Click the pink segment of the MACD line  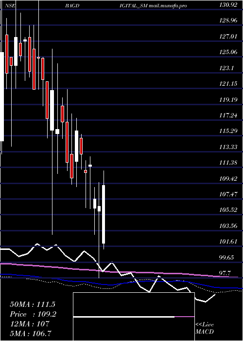[x=184, y=317]
